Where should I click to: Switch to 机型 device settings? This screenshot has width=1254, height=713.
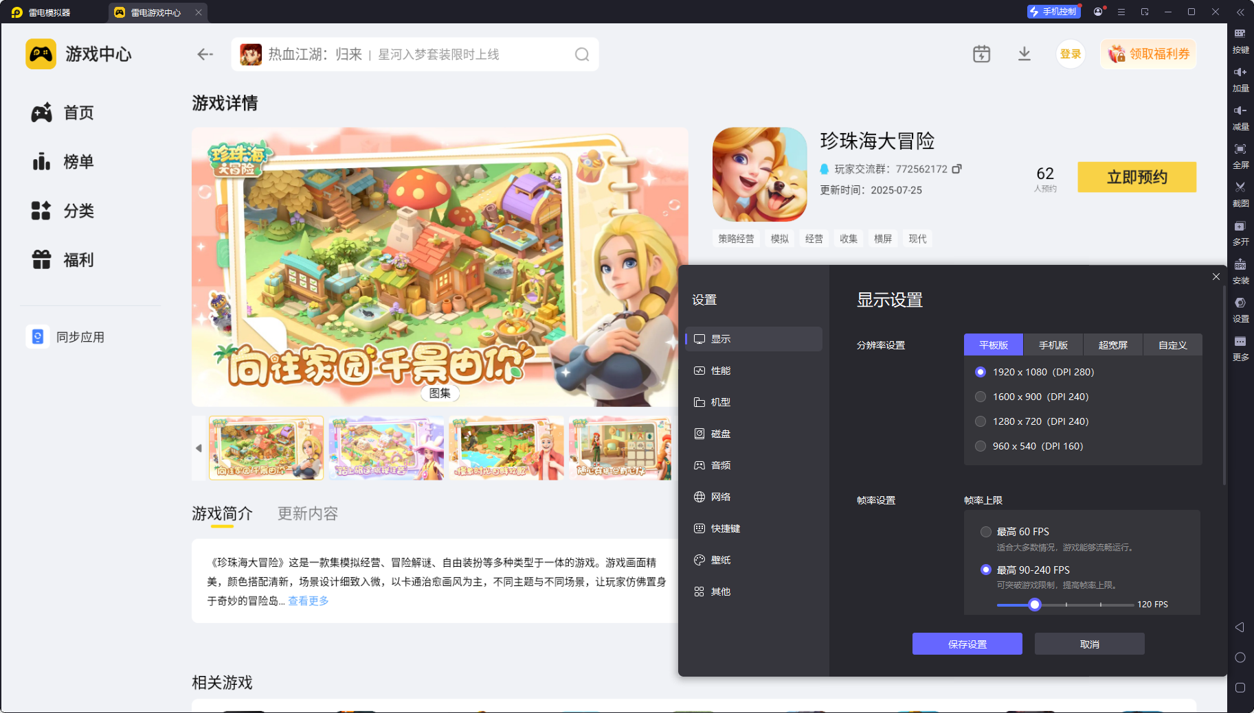coord(721,401)
